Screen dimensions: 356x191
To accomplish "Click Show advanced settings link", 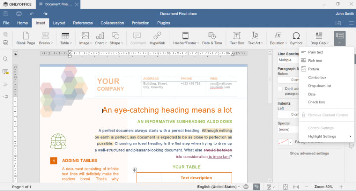I will 309,153.
